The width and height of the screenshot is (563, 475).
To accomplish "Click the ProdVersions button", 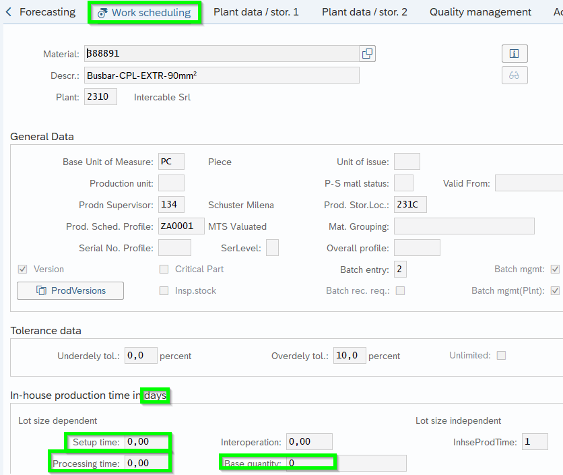I will pos(70,290).
